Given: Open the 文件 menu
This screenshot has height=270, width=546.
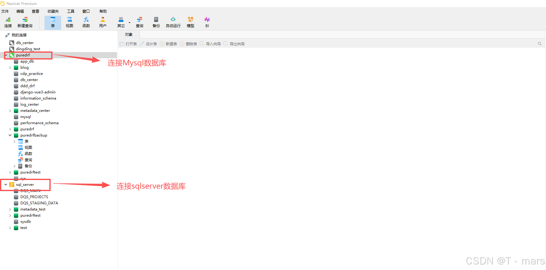Looking at the screenshot, I should coord(5,11).
